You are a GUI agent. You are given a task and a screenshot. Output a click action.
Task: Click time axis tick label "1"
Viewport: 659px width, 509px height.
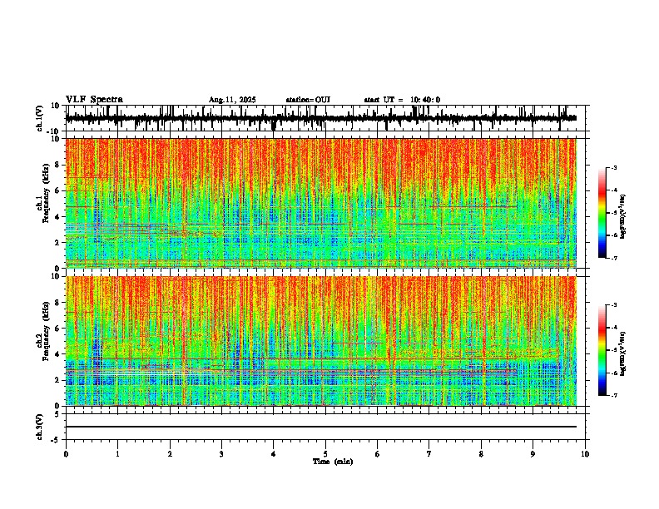click(x=117, y=454)
